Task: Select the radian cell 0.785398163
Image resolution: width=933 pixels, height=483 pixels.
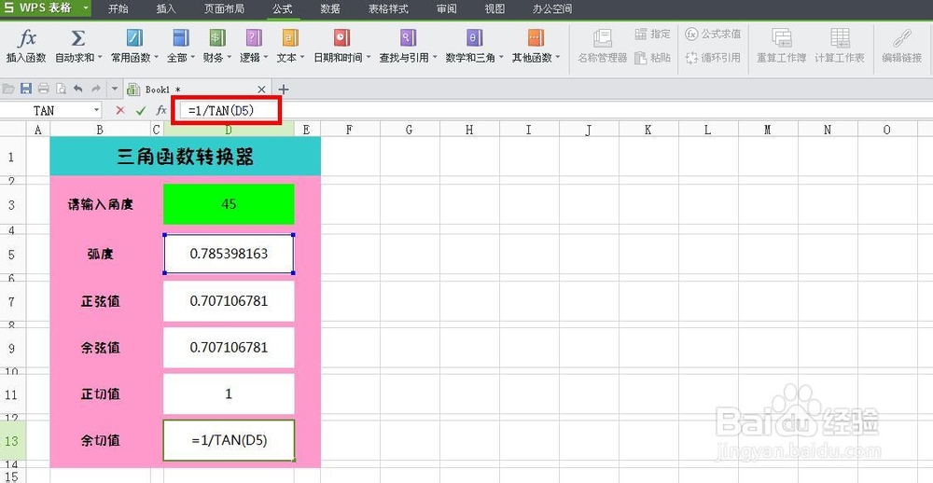Action: (x=229, y=254)
